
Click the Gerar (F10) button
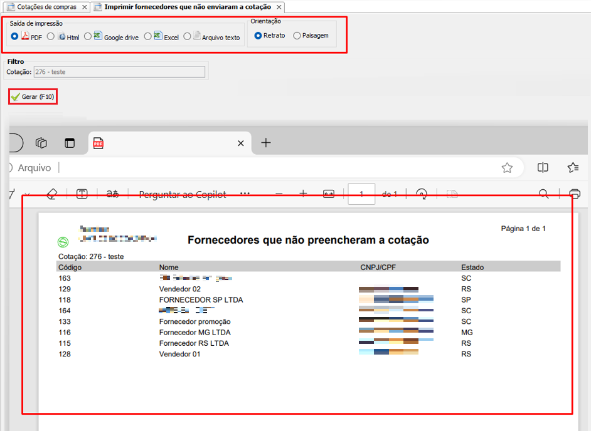pyautogui.click(x=33, y=97)
